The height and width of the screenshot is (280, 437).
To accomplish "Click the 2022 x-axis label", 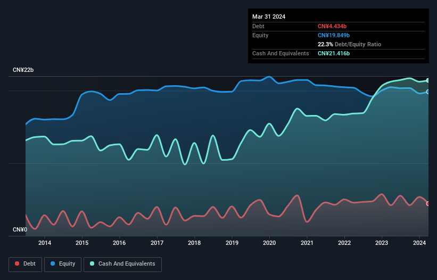I will point(344,243).
